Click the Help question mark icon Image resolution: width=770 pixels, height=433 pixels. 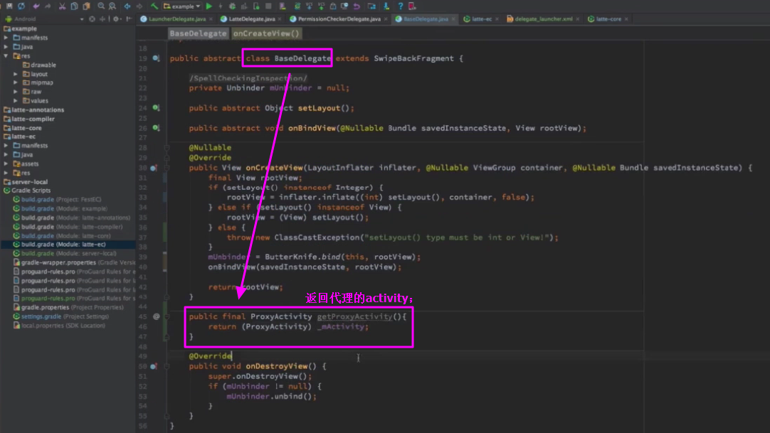(401, 6)
